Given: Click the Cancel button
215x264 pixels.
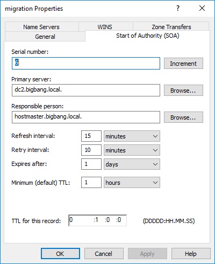Looking at the screenshot, I should click(104, 254).
